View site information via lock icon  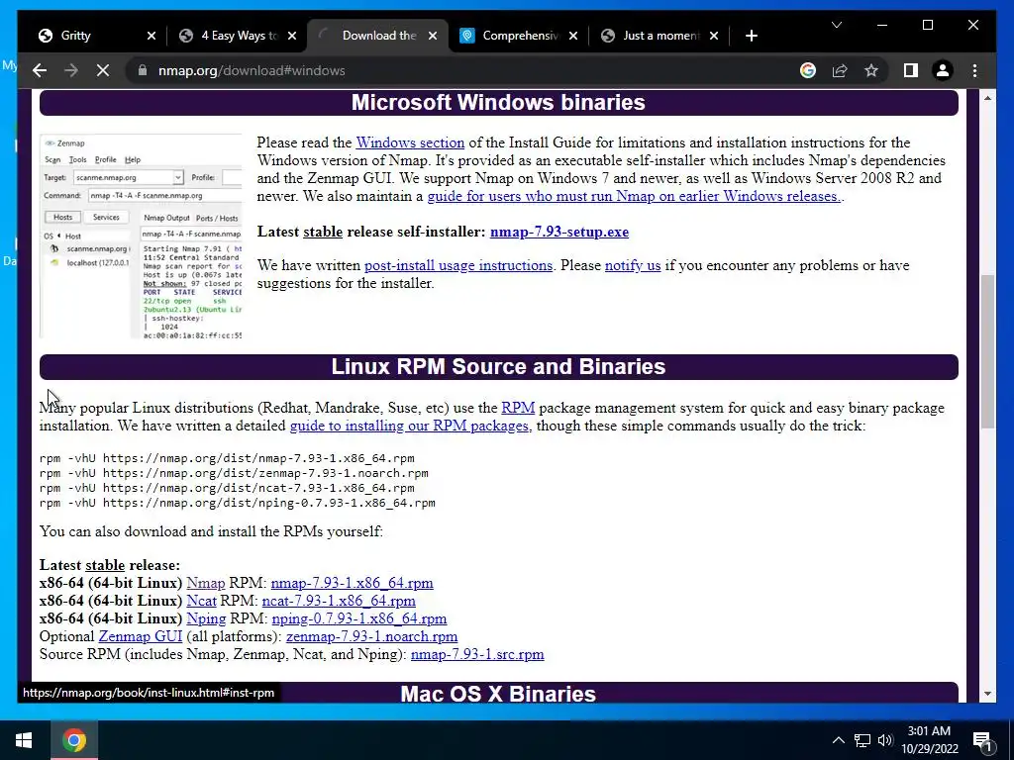tap(143, 70)
